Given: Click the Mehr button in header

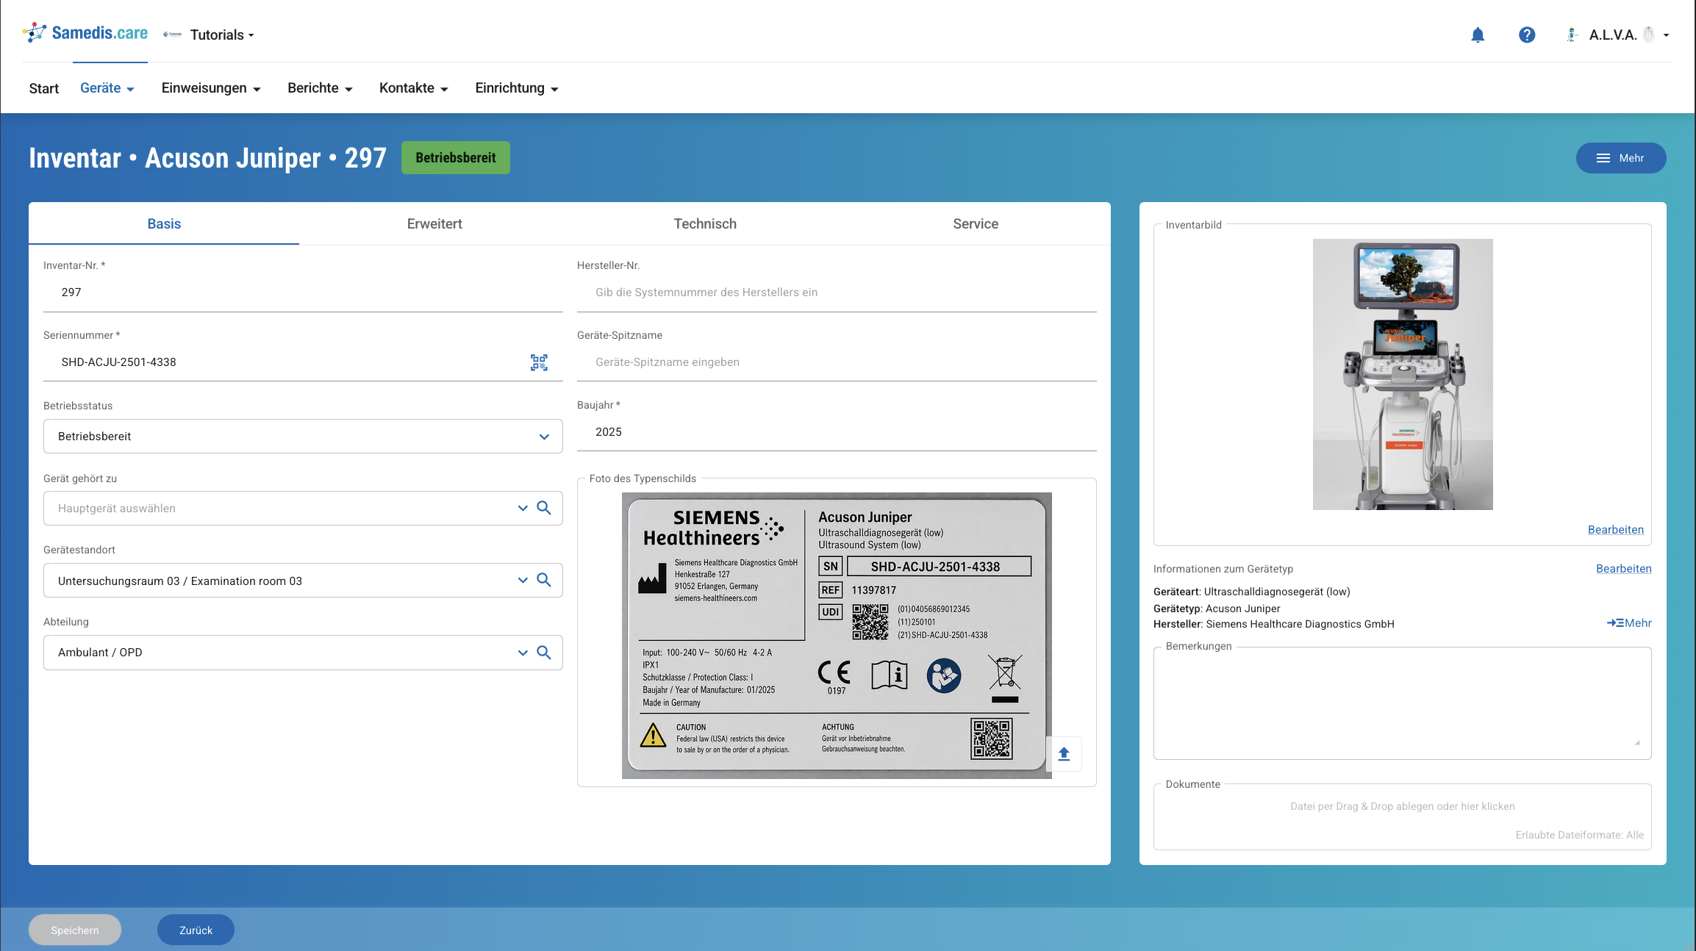Looking at the screenshot, I should (1621, 158).
